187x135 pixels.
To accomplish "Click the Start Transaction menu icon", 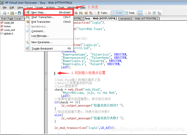I will click(28, 17).
